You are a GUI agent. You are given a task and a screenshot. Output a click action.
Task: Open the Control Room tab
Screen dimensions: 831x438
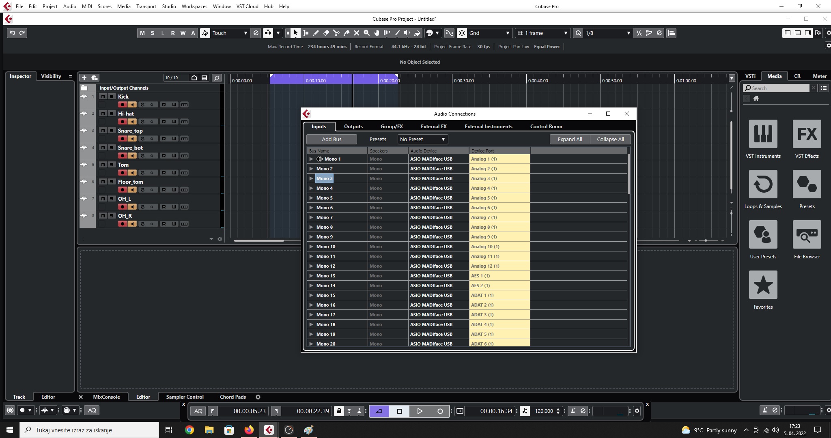pos(546,127)
